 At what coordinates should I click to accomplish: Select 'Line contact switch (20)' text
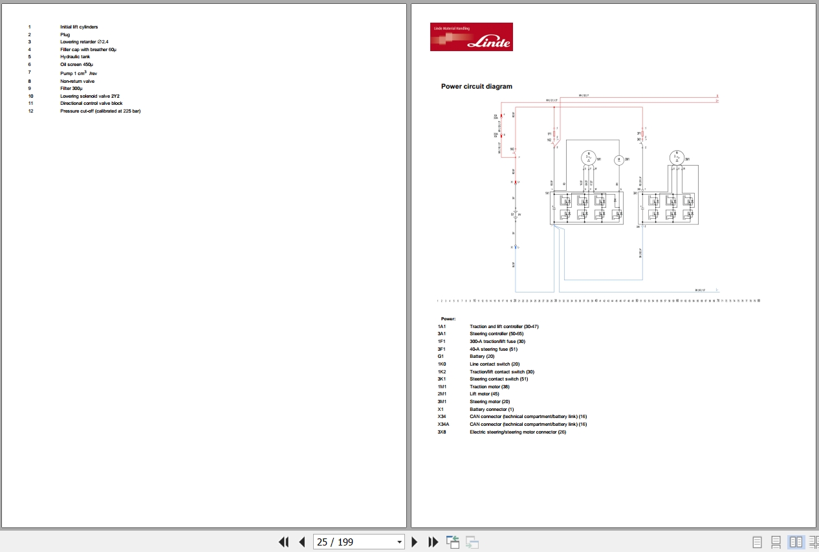click(x=494, y=364)
